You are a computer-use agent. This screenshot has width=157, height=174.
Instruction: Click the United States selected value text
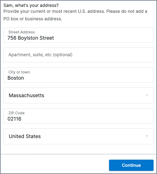pyautogui.click(x=25, y=136)
